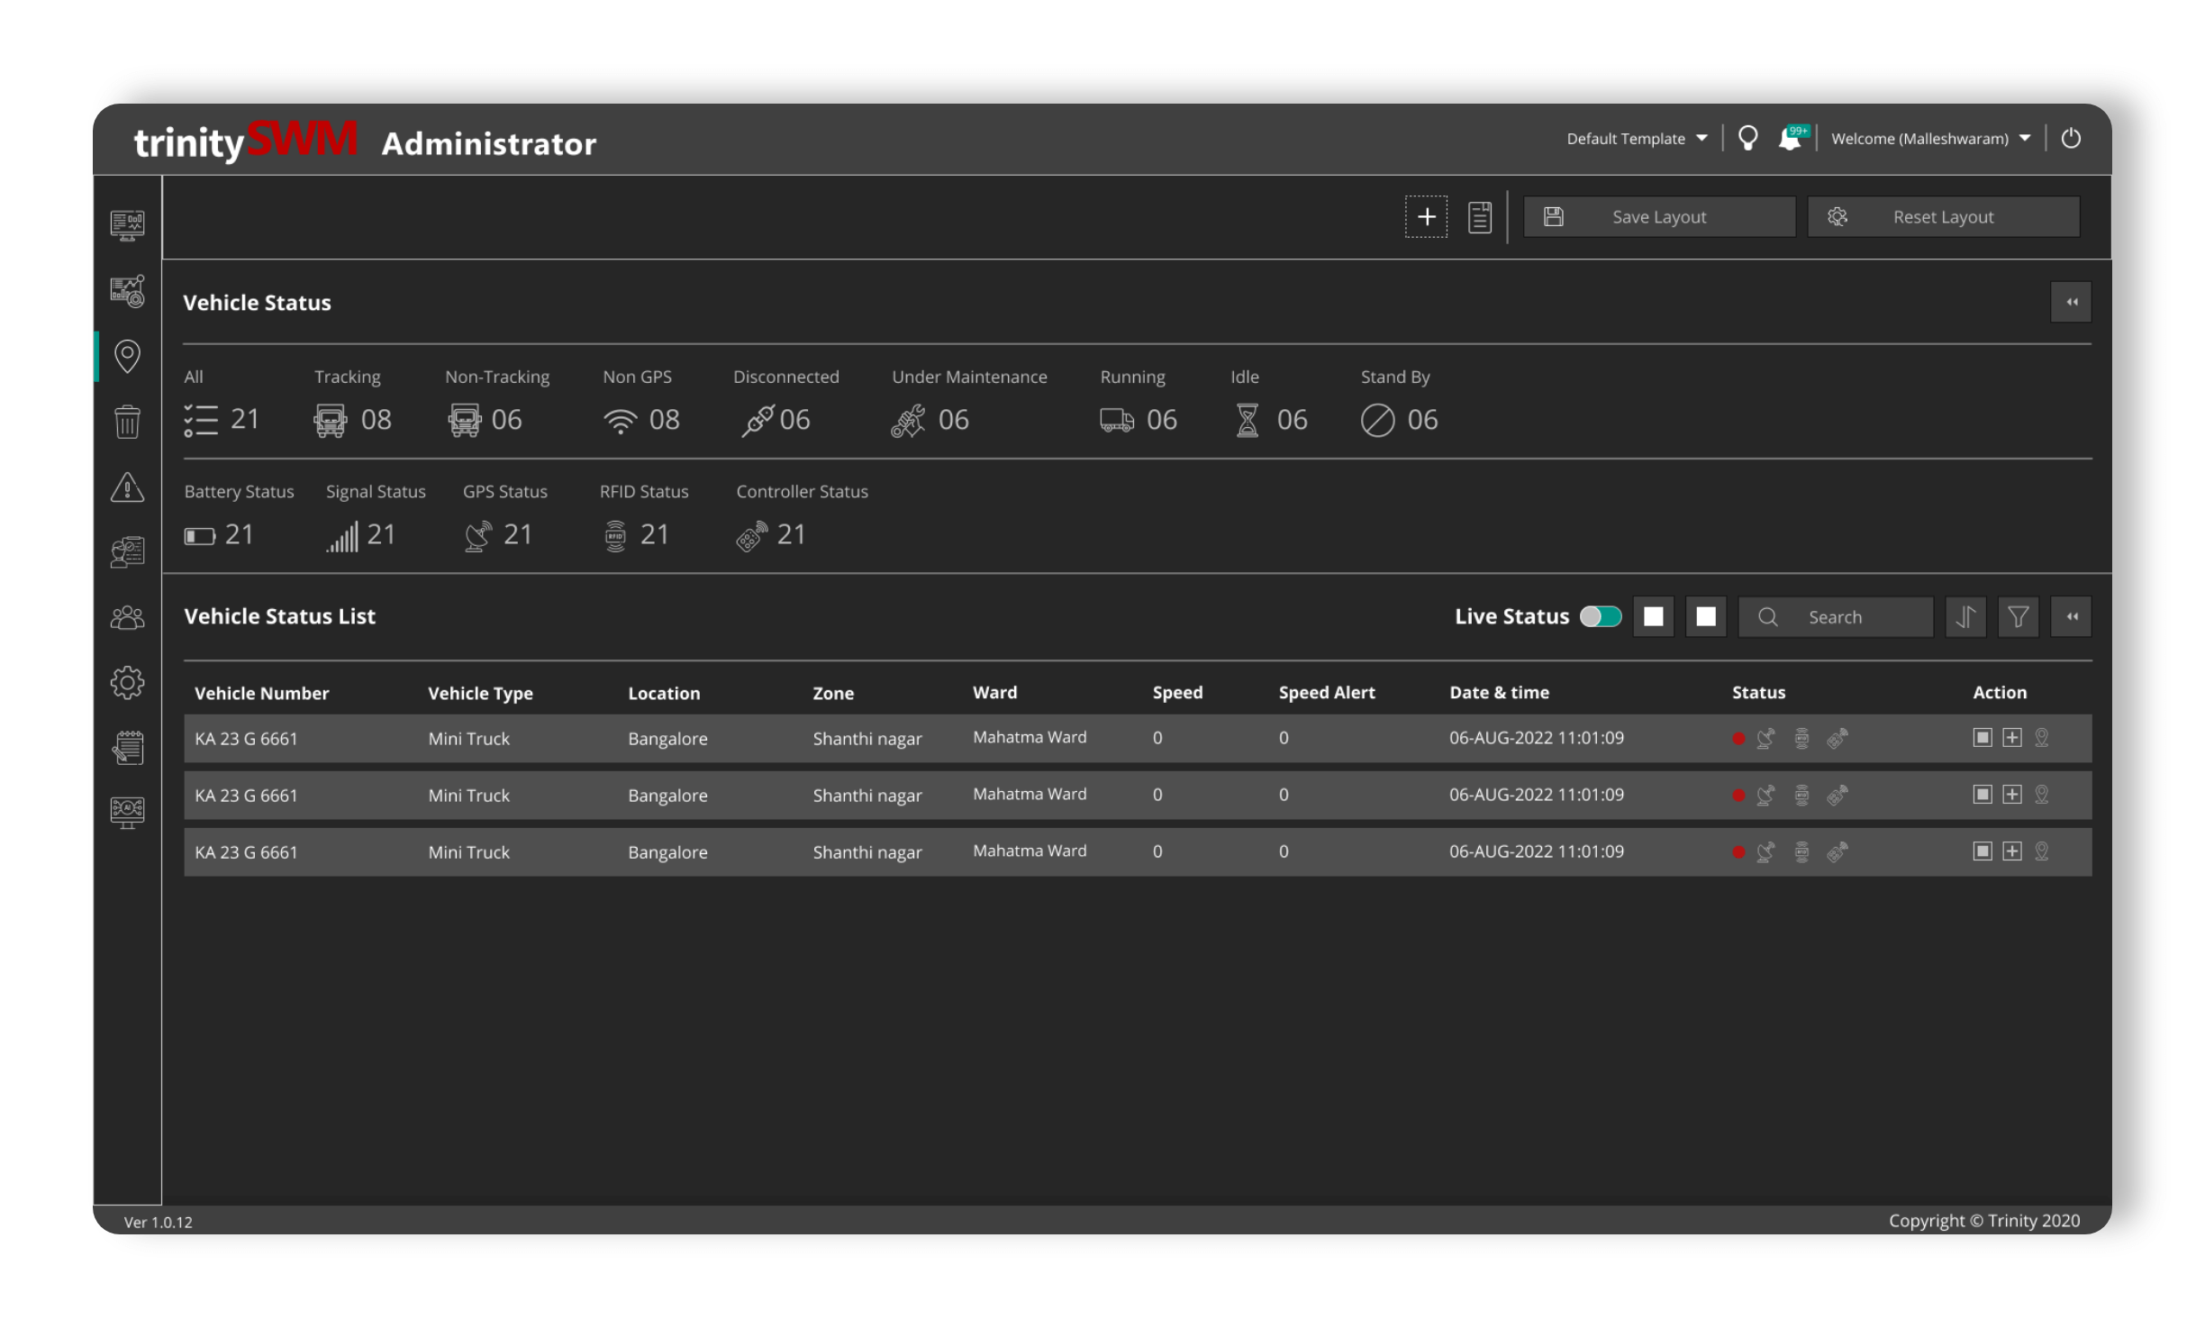Open the users group icon in sidebar
The height and width of the screenshot is (1338, 2205).
click(127, 617)
